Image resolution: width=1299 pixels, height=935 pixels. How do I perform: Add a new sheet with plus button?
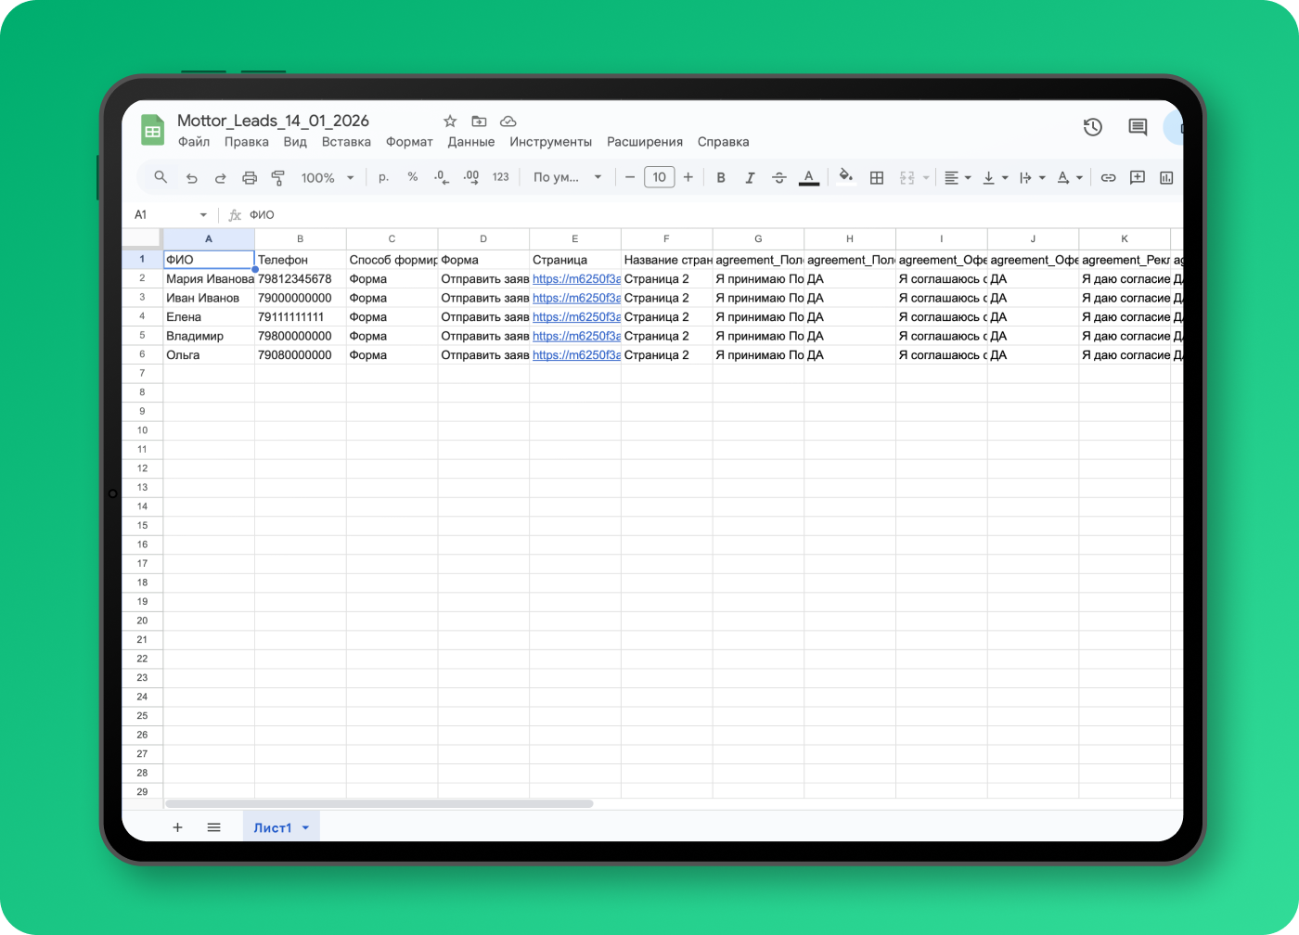click(x=177, y=827)
